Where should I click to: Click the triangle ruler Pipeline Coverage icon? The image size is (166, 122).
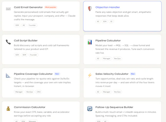click(x=8, y=75)
